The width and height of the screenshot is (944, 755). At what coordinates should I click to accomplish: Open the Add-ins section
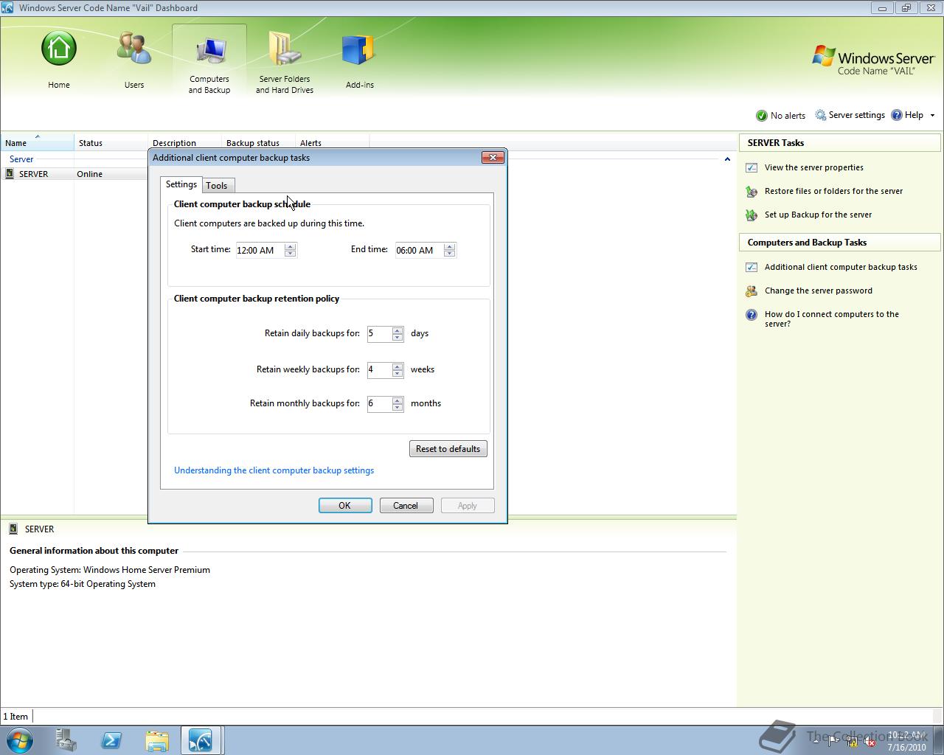pyautogui.click(x=359, y=60)
